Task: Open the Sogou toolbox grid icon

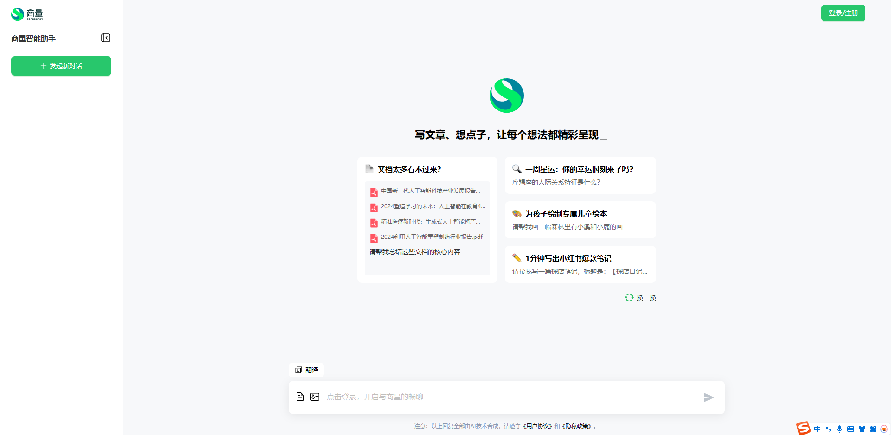Action: pos(874,429)
